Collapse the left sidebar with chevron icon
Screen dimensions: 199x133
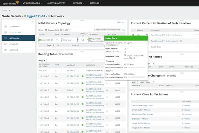pos(33,22)
